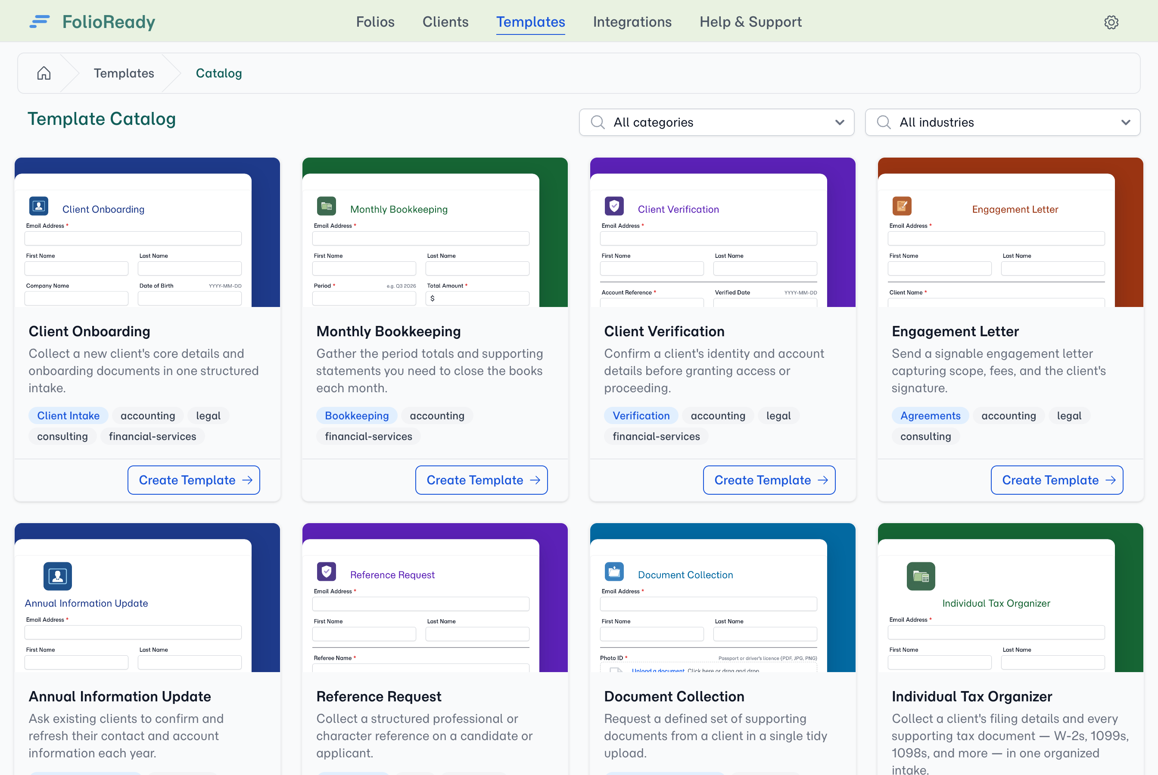Open Help & Support in navigation
1158x775 pixels.
point(750,22)
